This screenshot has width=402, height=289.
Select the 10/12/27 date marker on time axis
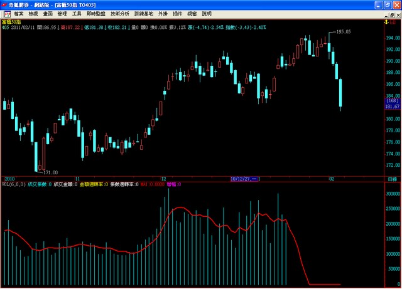click(x=244, y=179)
